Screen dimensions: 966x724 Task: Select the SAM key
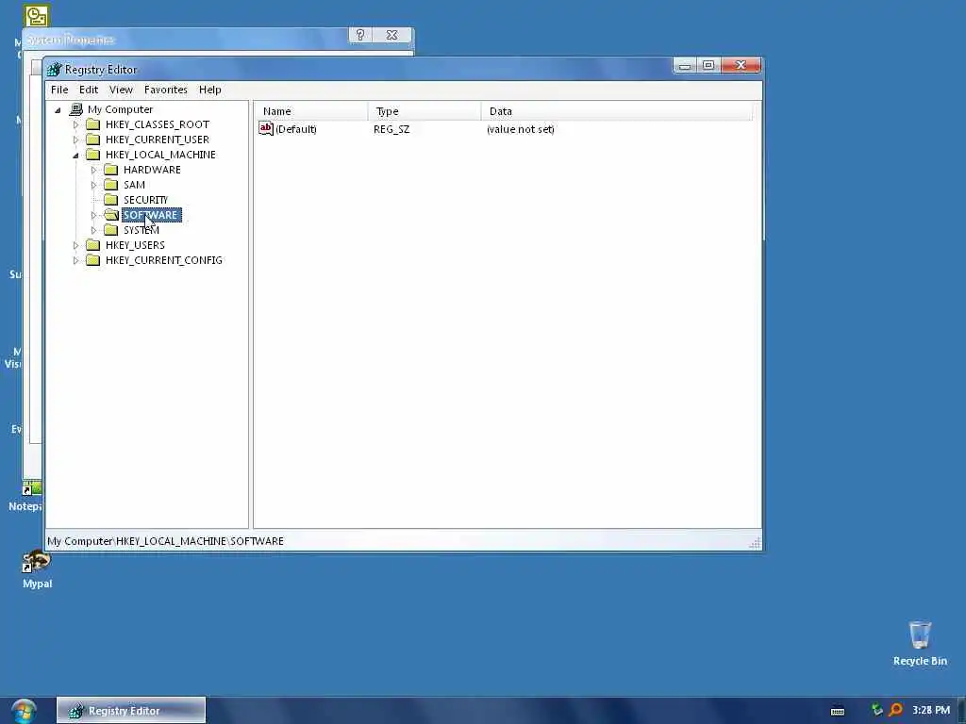point(134,185)
